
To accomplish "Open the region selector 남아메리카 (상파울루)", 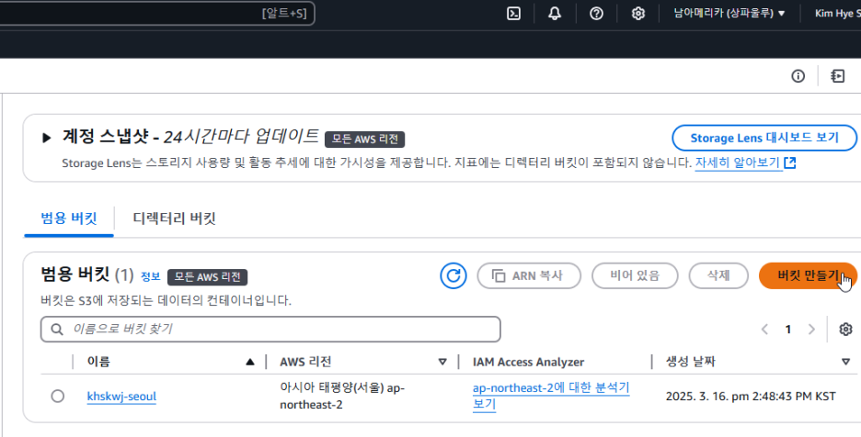I will [729, 13].
